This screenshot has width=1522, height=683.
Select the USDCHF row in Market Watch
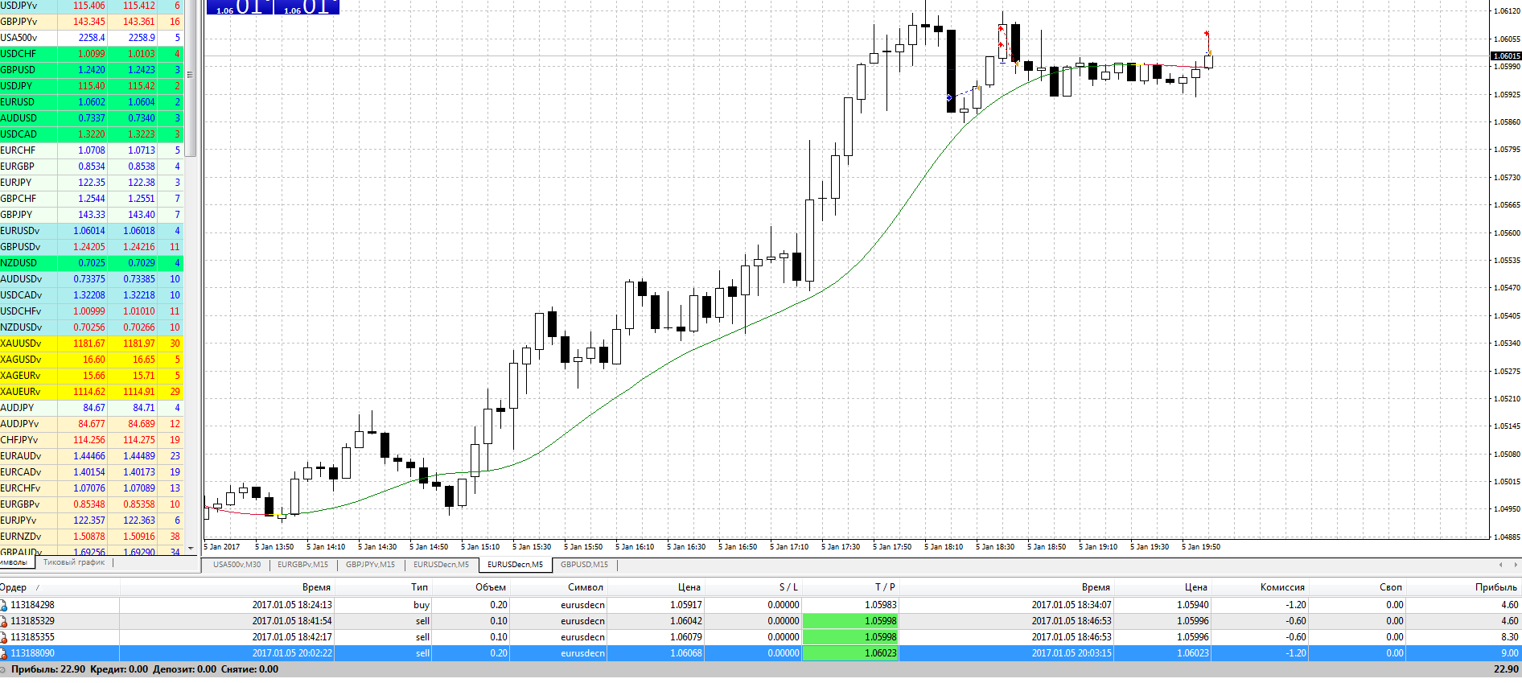[x=92, y=54]
